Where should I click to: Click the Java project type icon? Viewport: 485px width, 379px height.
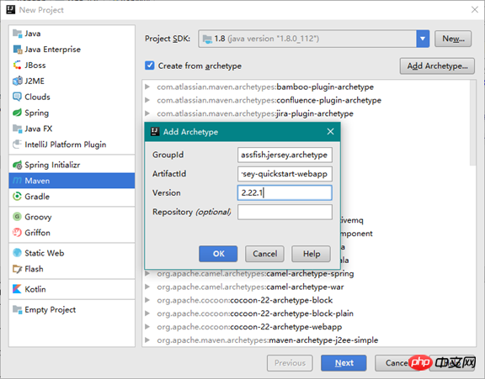tap(17, 34)
